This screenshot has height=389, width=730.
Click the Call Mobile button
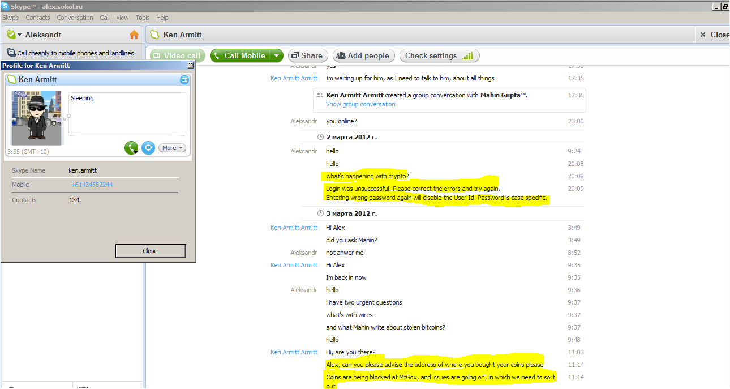point(241,55)
